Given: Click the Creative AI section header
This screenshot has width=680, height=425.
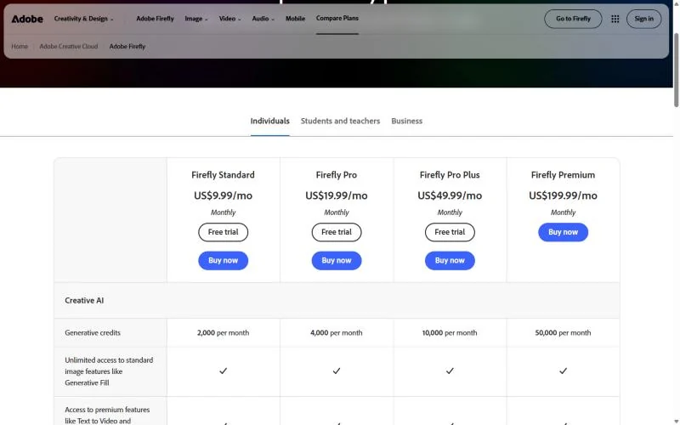Looking at the screenshot, I should 84,301.
